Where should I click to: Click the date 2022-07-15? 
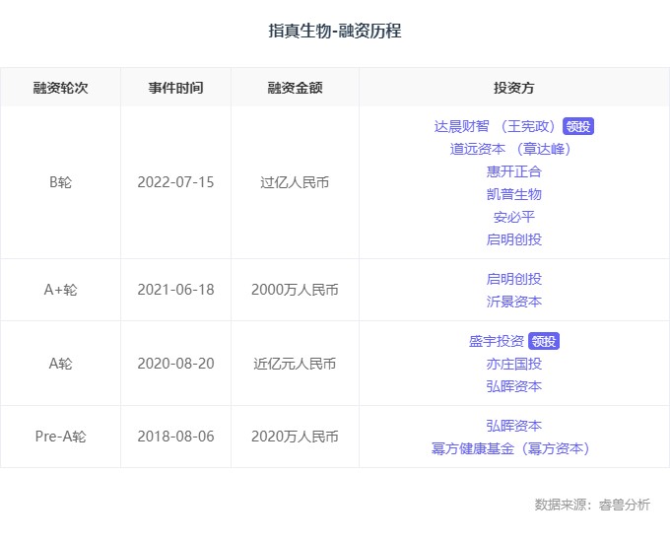coord(175,182)
